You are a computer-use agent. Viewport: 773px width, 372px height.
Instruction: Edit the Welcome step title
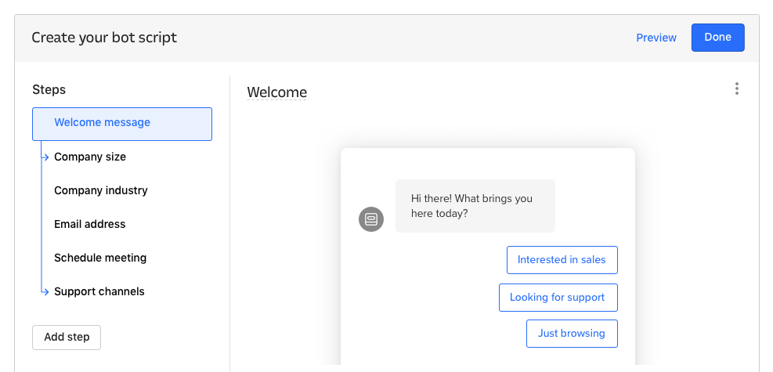pyautogui.click(x=277, y=92)
